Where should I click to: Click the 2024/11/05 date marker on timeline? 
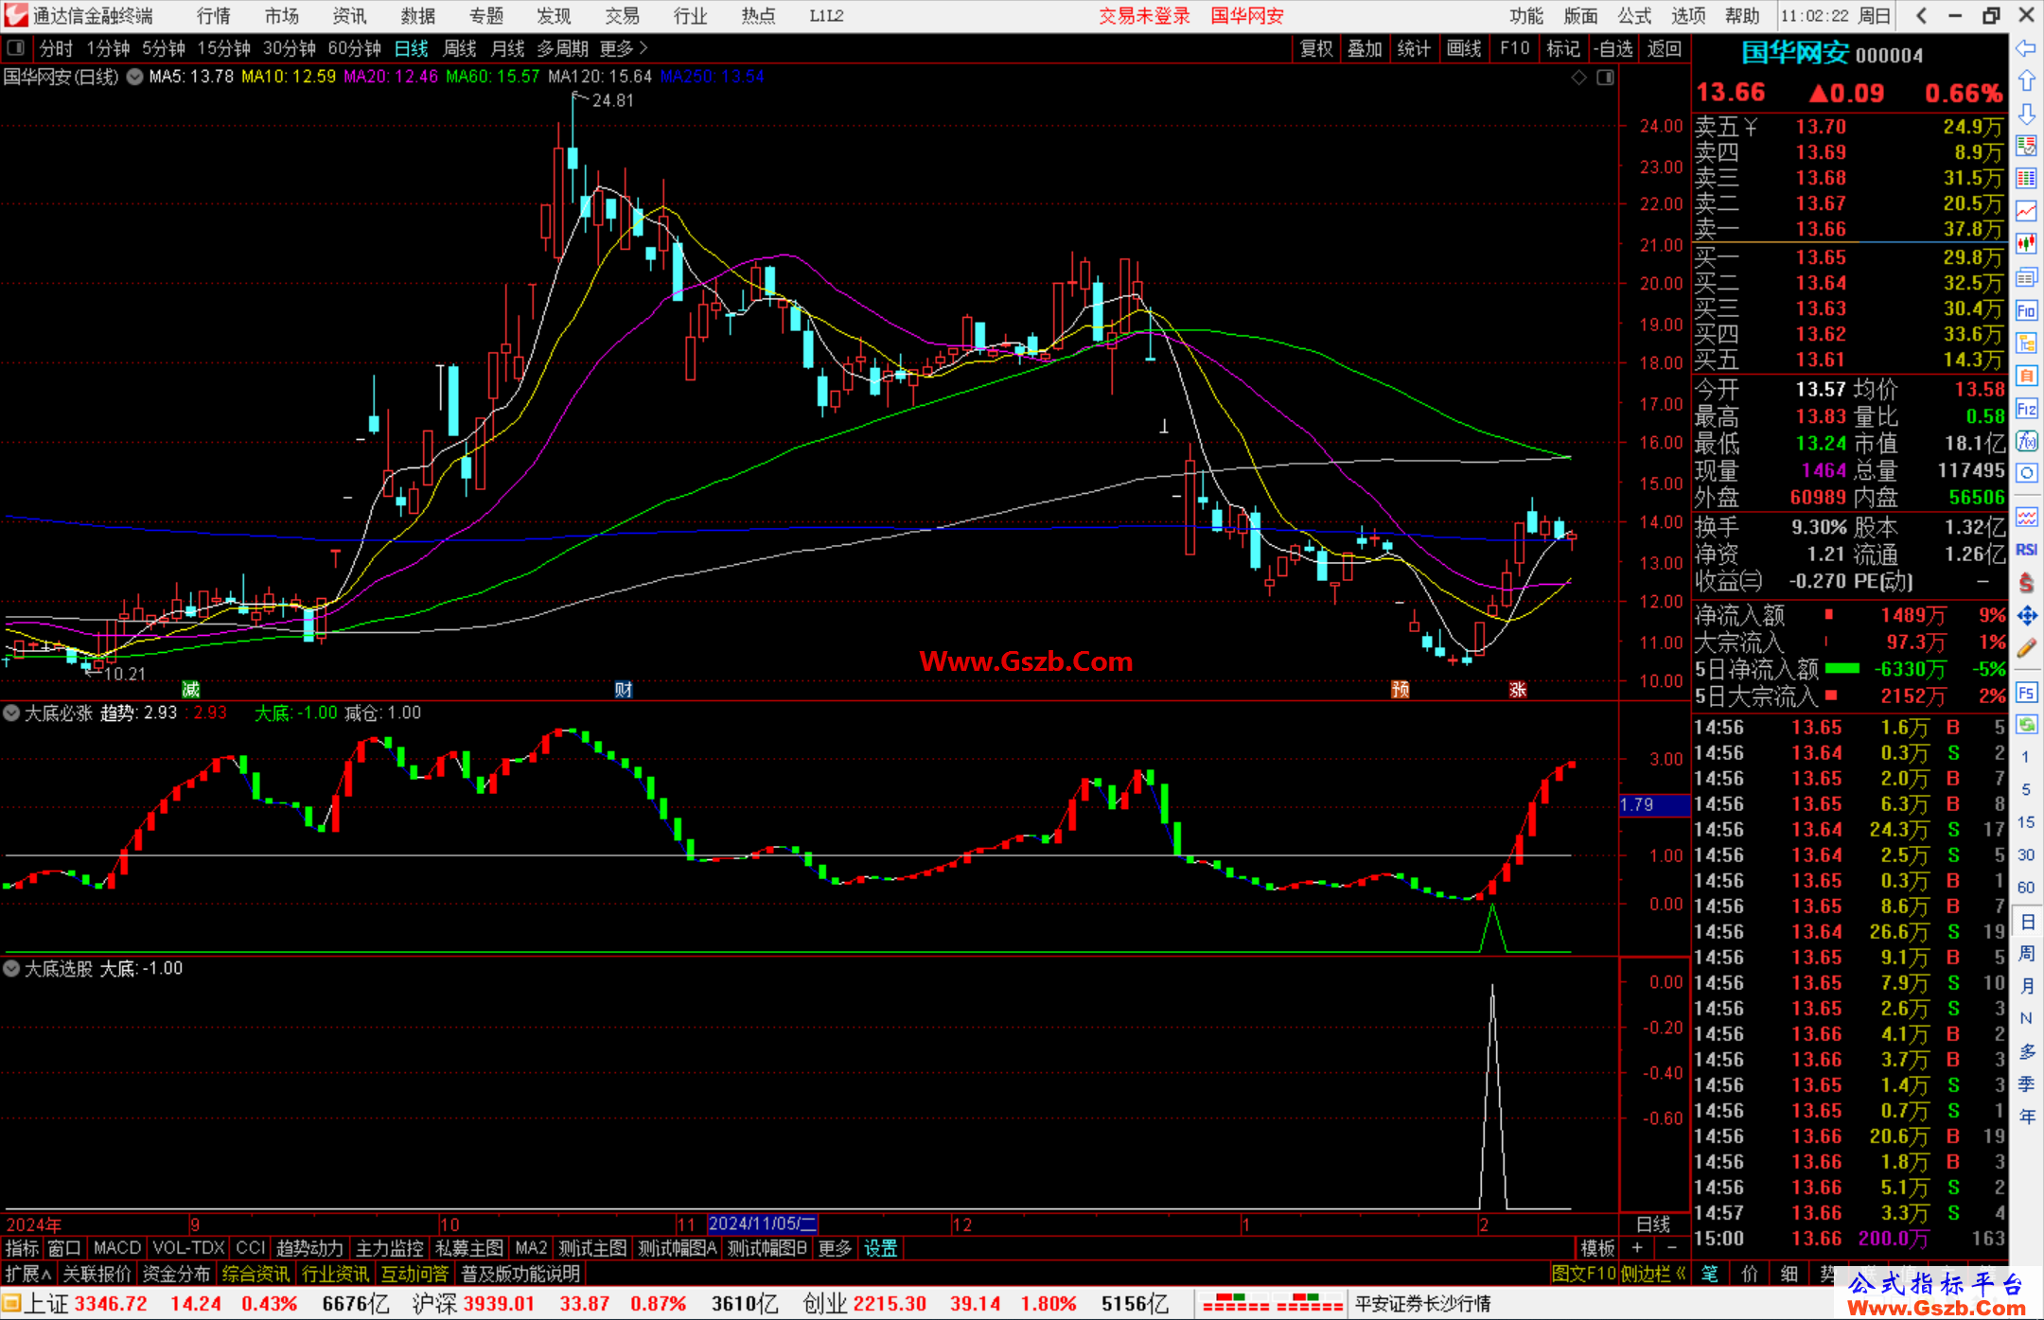[763, 1223]
